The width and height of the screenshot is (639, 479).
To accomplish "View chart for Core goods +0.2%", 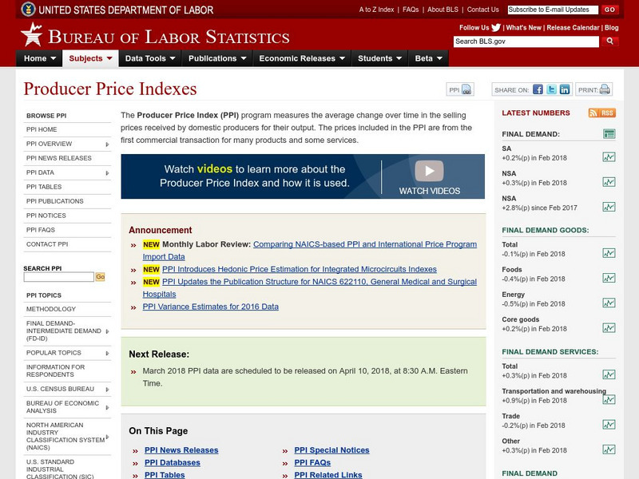I will click(609, 328).
